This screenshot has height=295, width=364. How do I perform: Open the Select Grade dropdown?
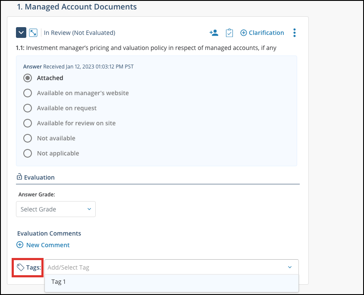click(56, 209)
